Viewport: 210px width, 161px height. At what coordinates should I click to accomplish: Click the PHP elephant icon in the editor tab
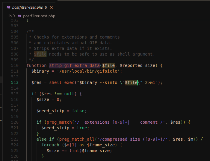[8, 7]
